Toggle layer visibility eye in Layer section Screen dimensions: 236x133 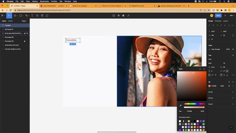(233, 49)
